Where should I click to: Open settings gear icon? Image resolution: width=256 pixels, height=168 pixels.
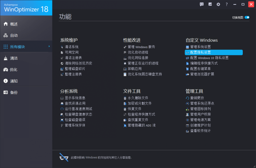point(218,4)
